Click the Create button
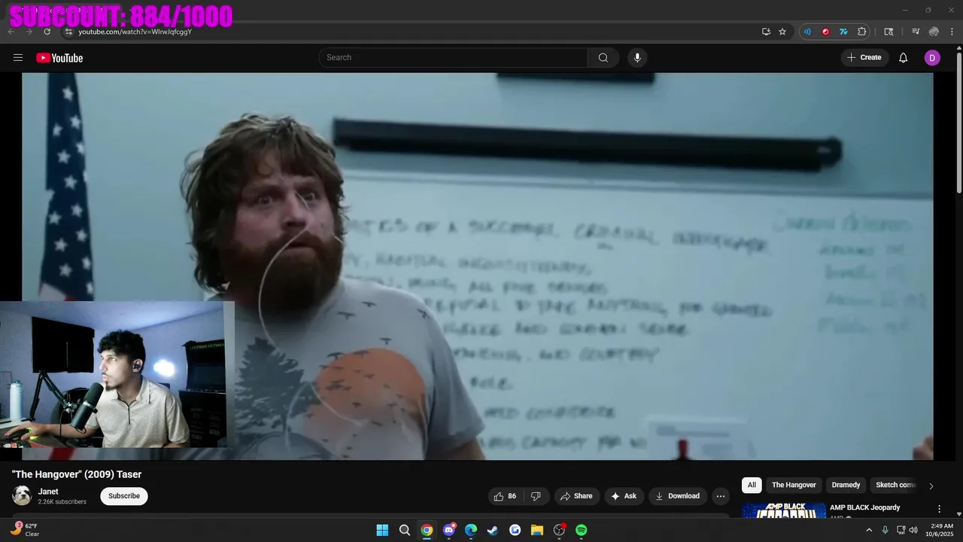 pyautogui.click(x=864, y=58)
